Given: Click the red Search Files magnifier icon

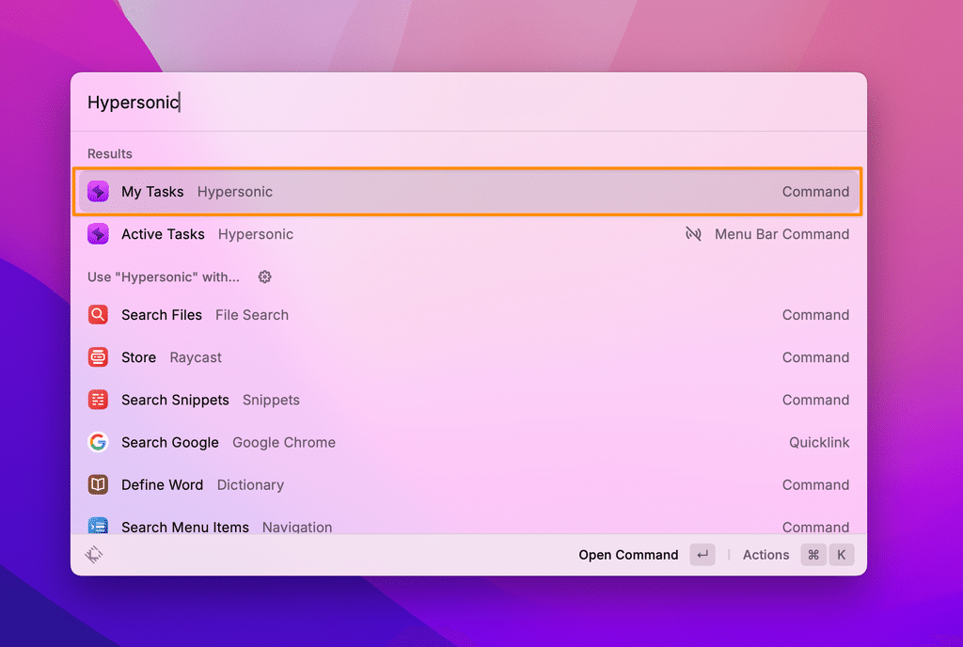Looking at the screenshot, I should [x=98, y=315].
